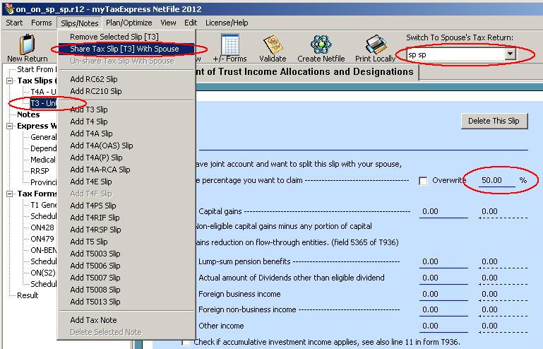
Task: Click Foreign non-business income first amount field
Action: point(443,310)
